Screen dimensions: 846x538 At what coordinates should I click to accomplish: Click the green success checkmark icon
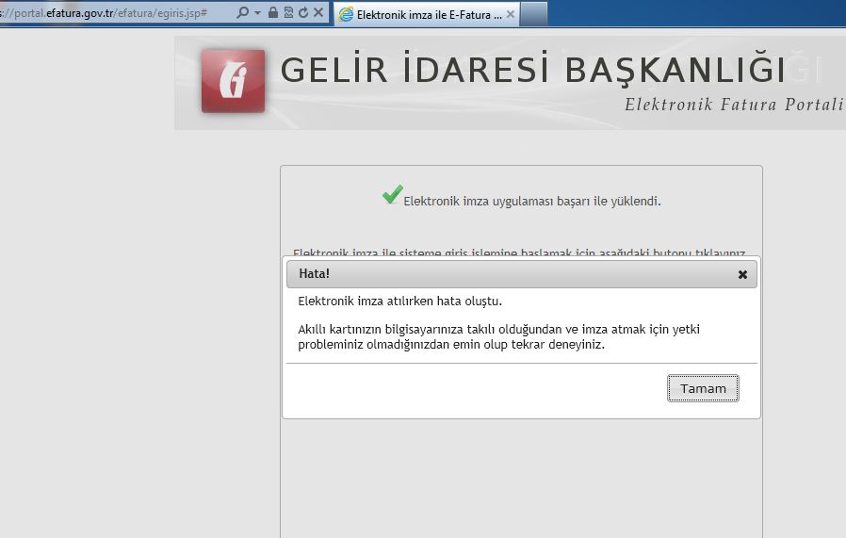tap(392, 194)
